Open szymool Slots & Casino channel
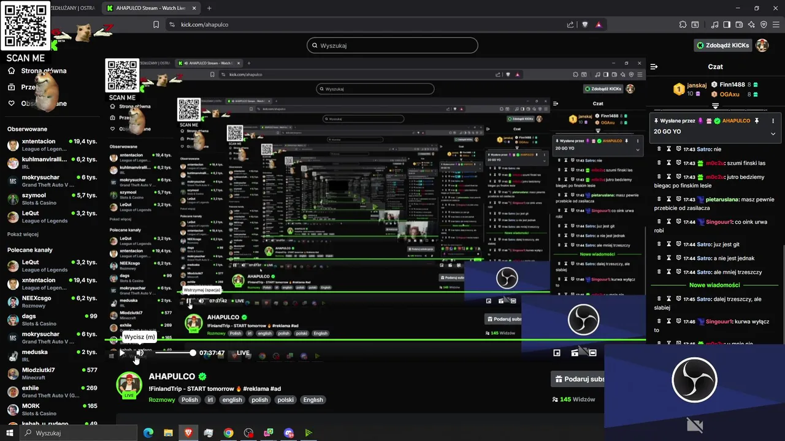The height and width of the screenshot is (441, 785). click(x=52, y=199)
